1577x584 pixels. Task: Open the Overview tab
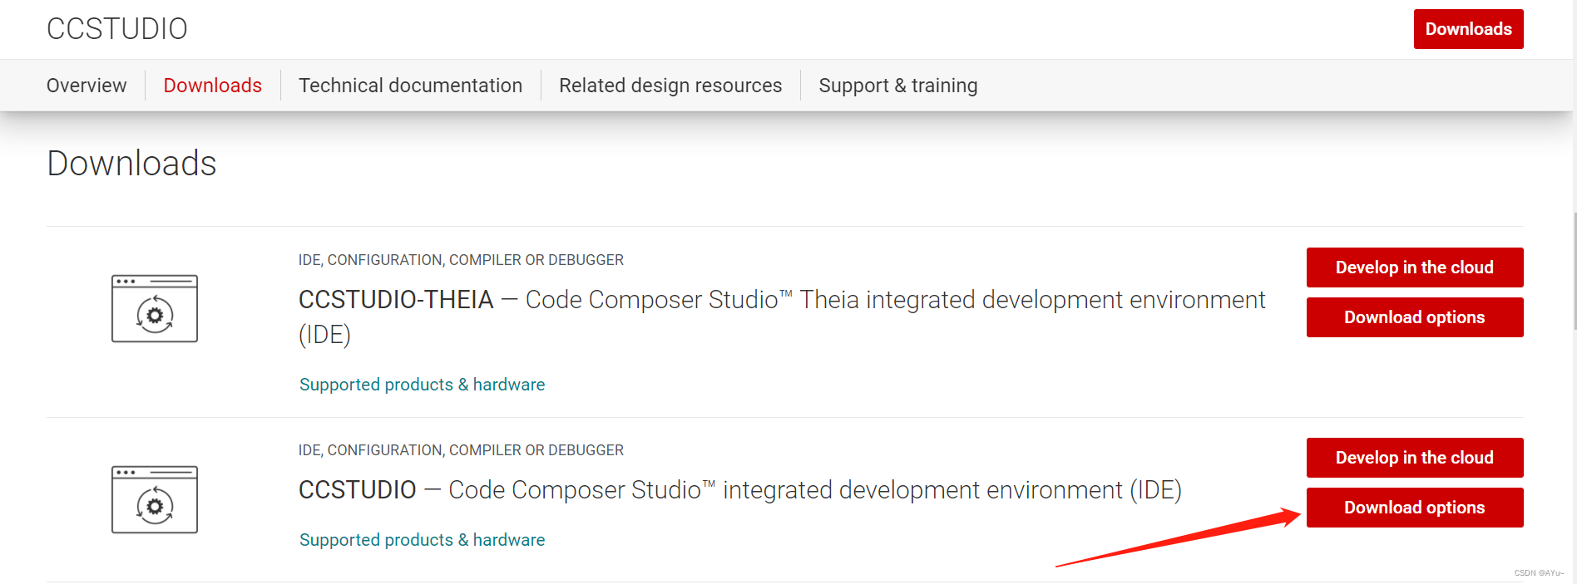(87, 86)
